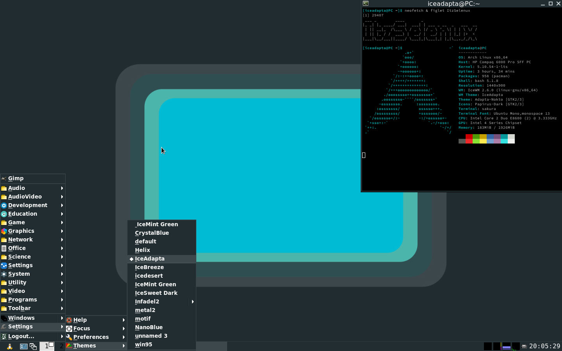Expand the Infadel2 theme submenu
The image size is (562, 351).
click(162, 301)
